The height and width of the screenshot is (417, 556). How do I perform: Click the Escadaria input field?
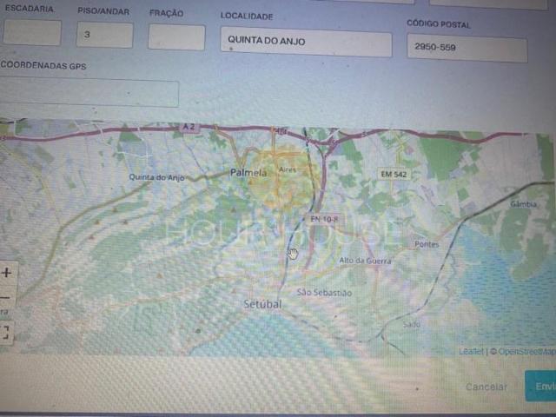tap(32, 33)
